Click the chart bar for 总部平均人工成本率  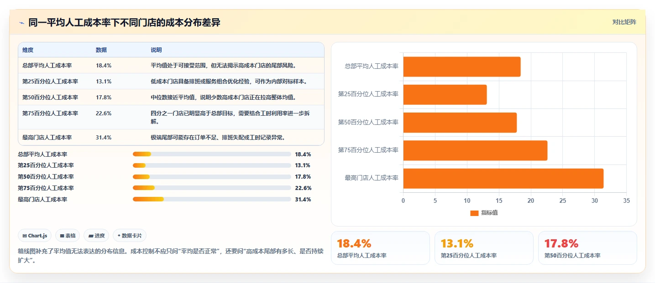click(x=461, y=67)
